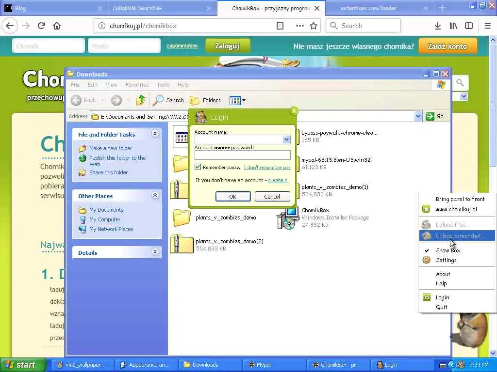Click Publish this folder to the Web
This screenshot has height=372, width=497.
(117, 161)
